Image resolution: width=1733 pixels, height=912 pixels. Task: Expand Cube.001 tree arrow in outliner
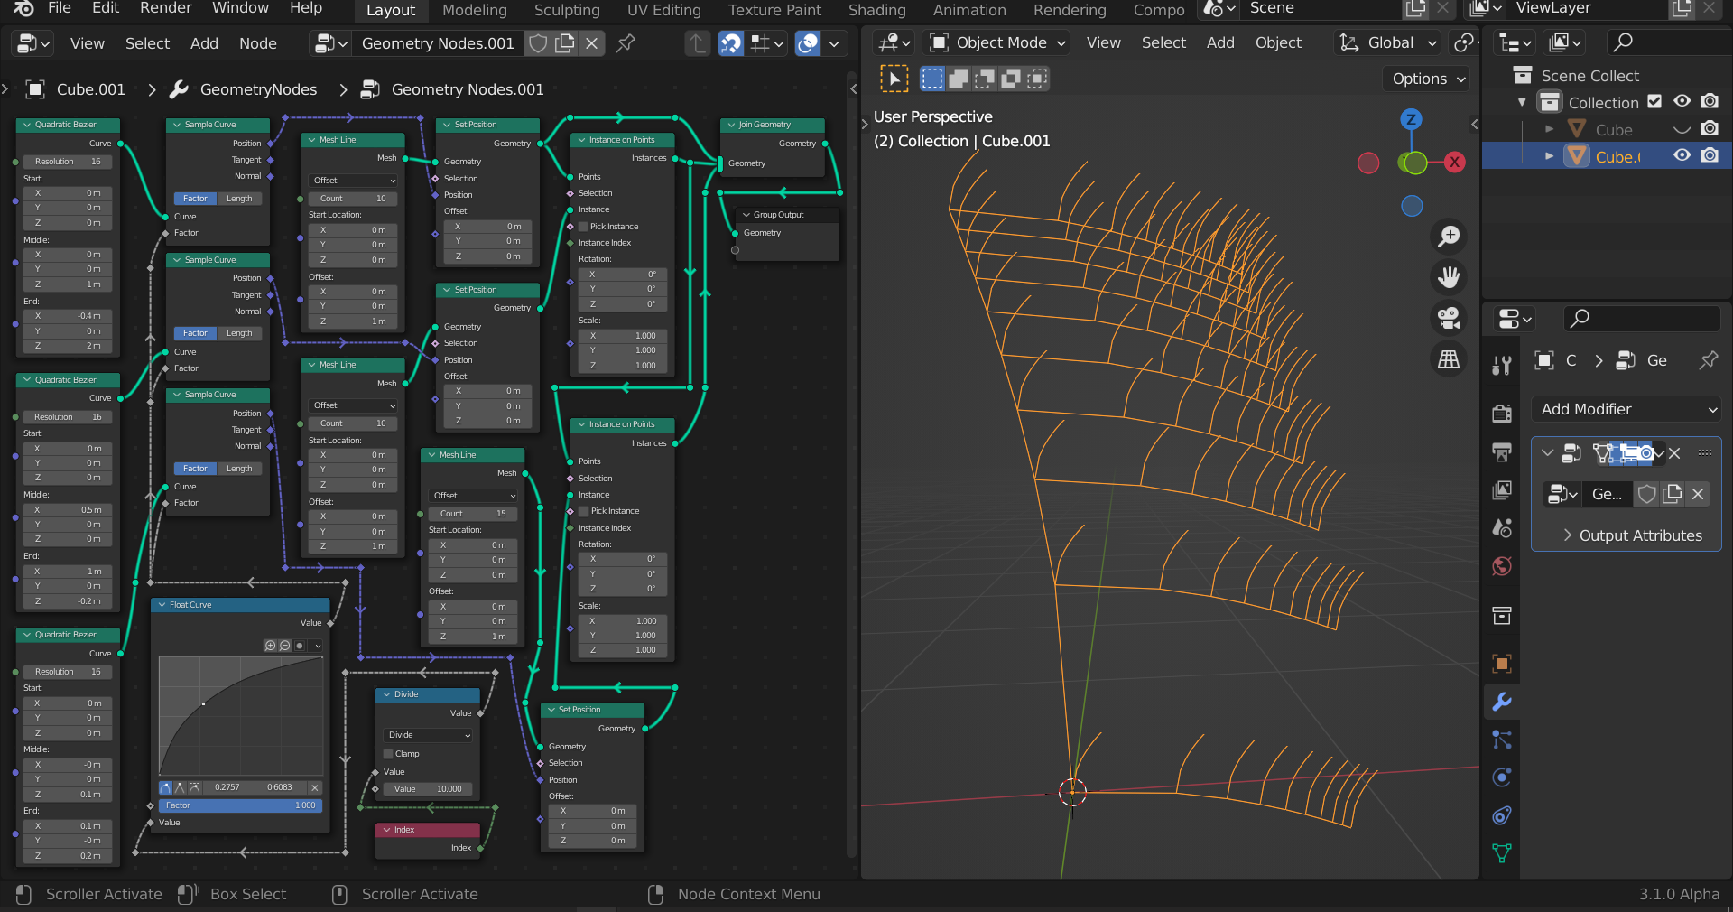[x=1549, y=155]
